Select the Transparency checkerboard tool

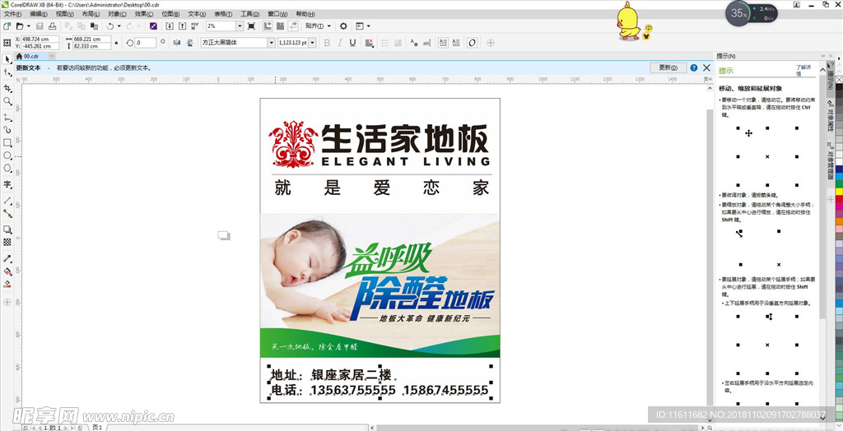[x=7, y=243]
